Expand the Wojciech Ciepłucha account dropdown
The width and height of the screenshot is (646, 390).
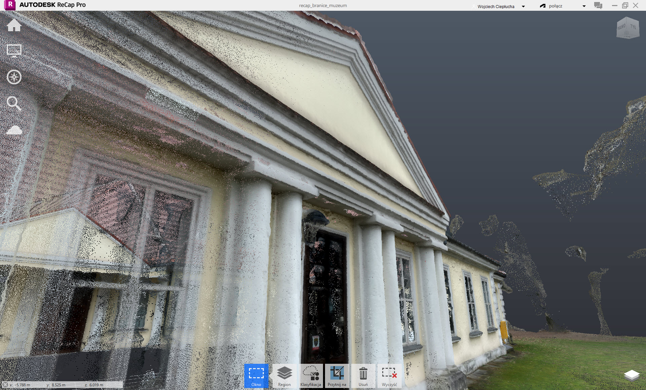tap(523, 6)
